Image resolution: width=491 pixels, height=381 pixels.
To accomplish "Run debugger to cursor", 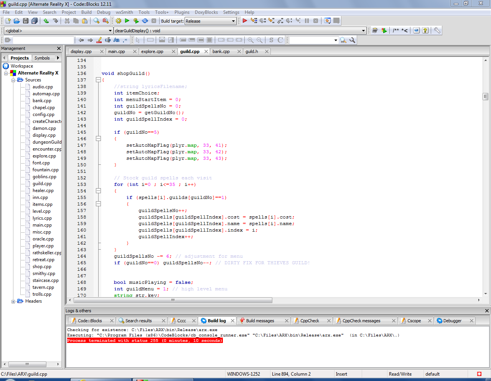I will point(254,21).
